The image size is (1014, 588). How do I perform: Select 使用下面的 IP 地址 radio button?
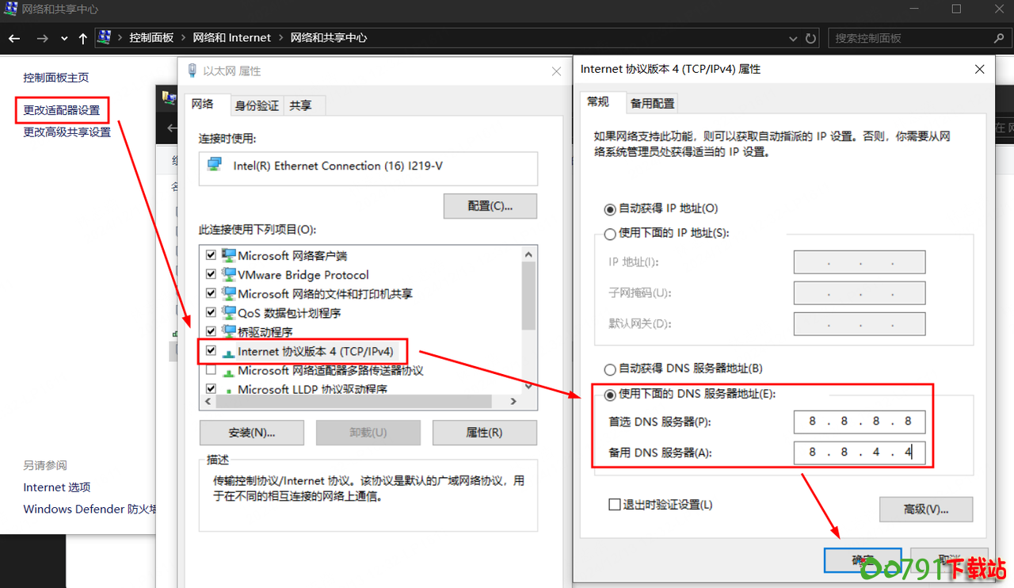click(x=610, y=234)
